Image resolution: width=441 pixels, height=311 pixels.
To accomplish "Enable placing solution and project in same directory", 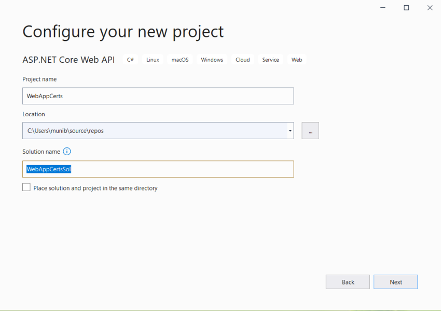I will tap(26, 187).
